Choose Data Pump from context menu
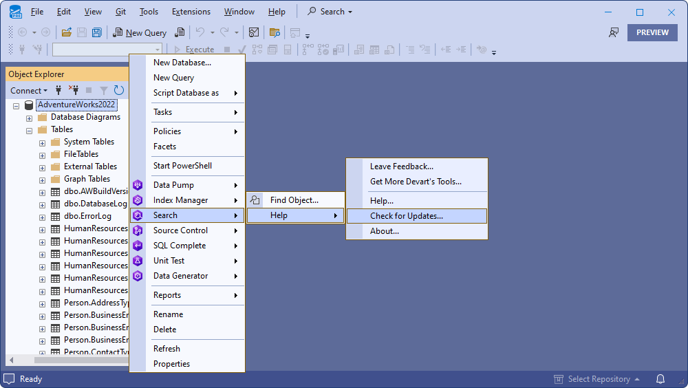 tap(173, 185)
